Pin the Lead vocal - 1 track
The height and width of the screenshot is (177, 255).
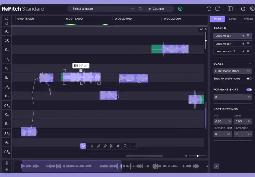(x=248, y=44)
